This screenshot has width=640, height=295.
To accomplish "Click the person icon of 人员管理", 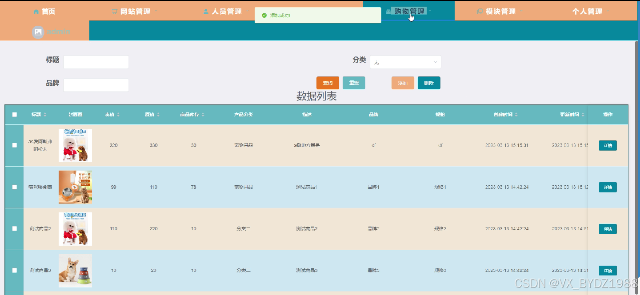I will point(206,12).
